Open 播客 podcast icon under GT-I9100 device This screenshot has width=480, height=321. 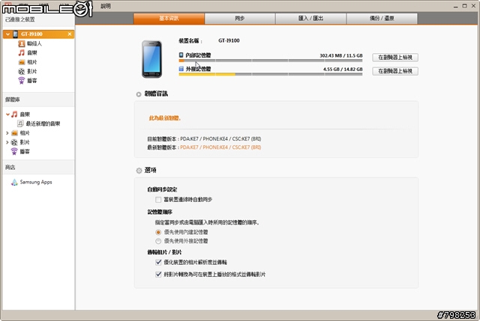point(22,81)
